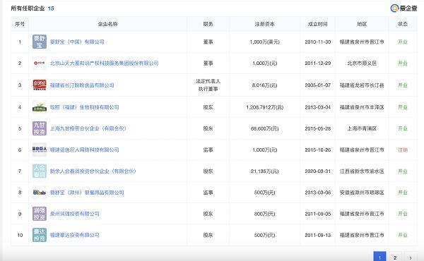
Task: Click the 北京山天大蓄 company logo in row 2
Action: [x=40, y=63]
